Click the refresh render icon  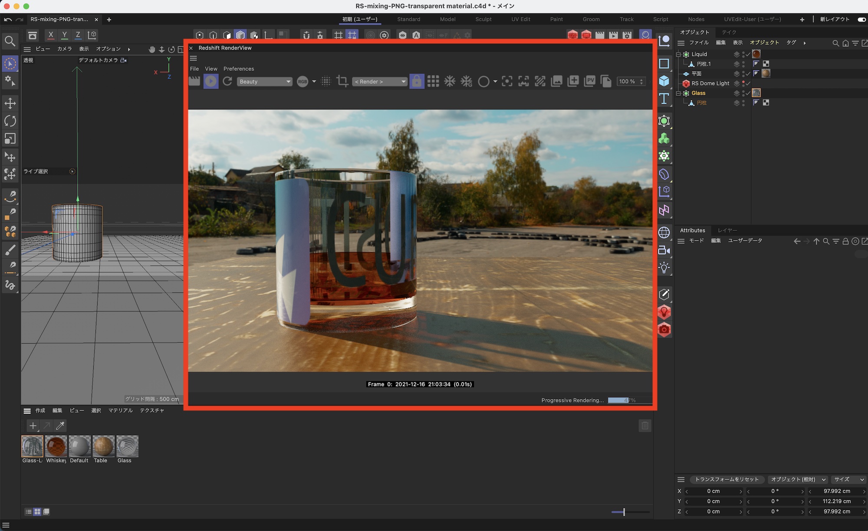pos(227,81)
